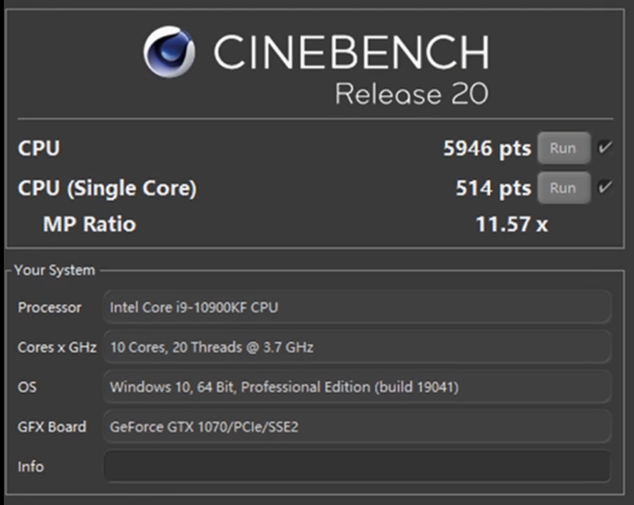Click the Release 20 version text
This screenshot has height=505, width=634.
[411, 94]
